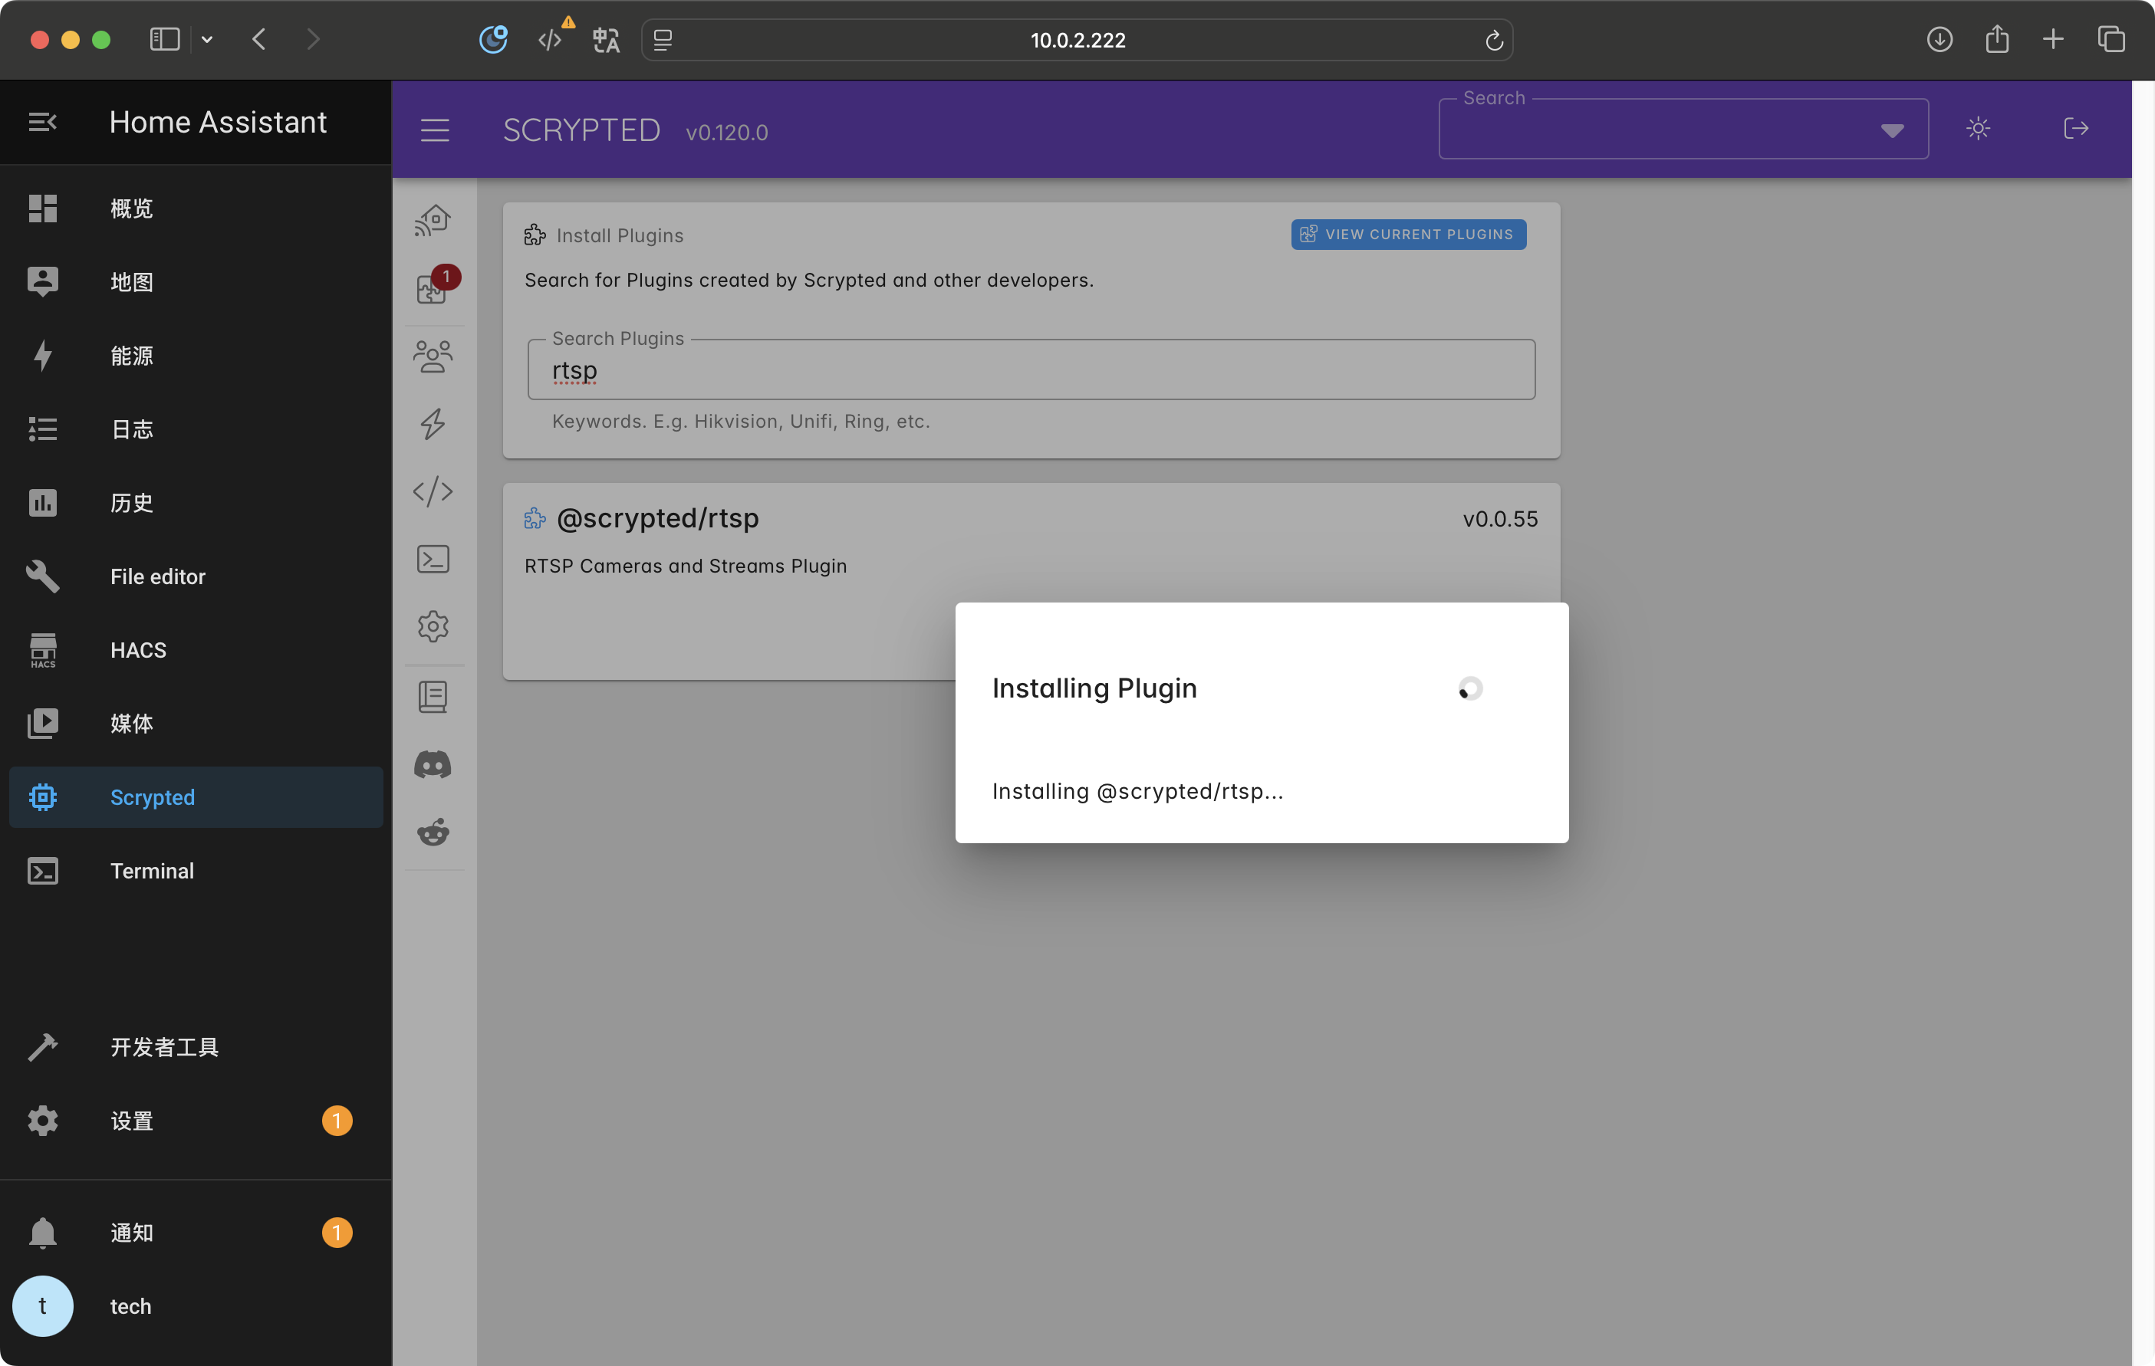Click Installing @scrypted/rtsp... status text

(1137, 792)
